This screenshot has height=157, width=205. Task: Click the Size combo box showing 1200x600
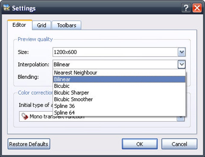119,52
